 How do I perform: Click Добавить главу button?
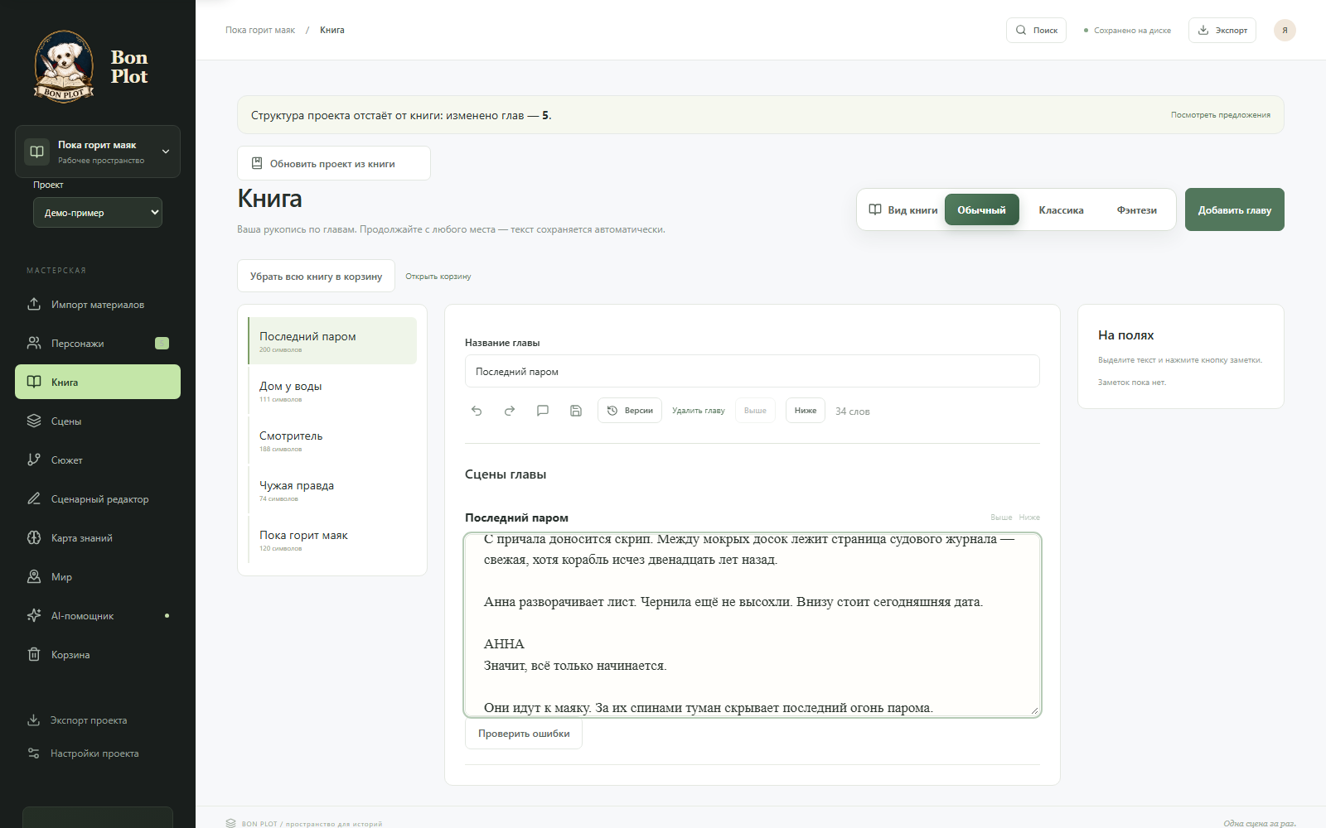pyautogui.click(x=1234, y=209)
